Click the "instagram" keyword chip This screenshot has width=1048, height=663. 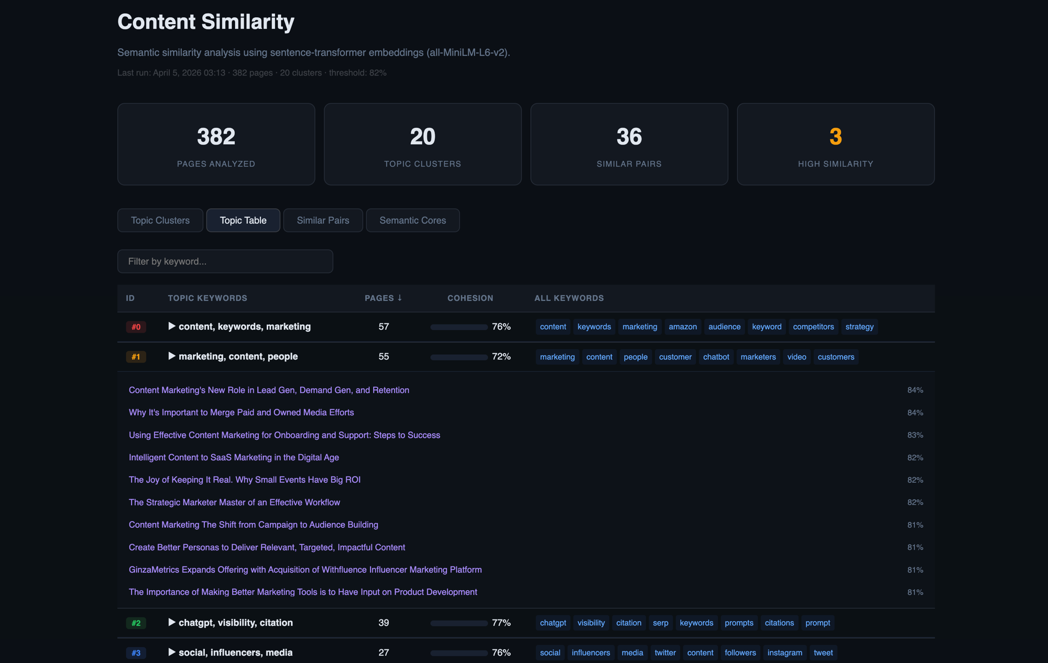pos(784,653)
